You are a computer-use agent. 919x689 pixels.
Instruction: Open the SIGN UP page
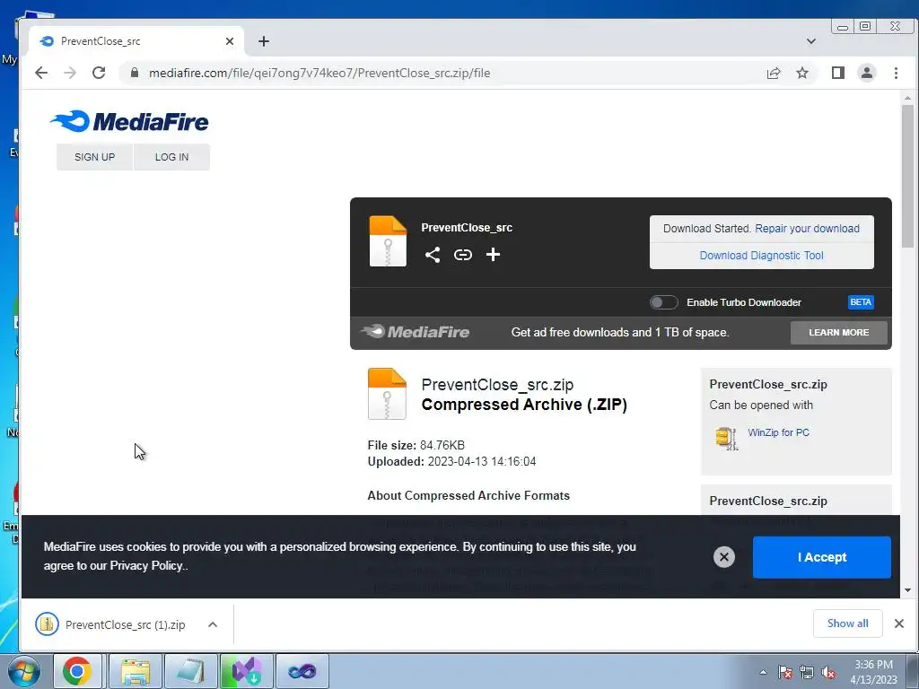pos(94,157)
